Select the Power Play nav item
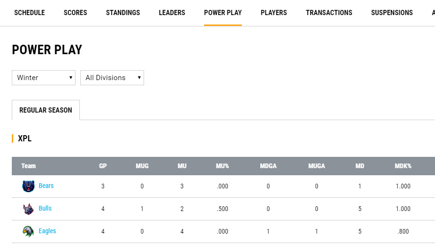This screenshot has width=435, height=244. 223,13
